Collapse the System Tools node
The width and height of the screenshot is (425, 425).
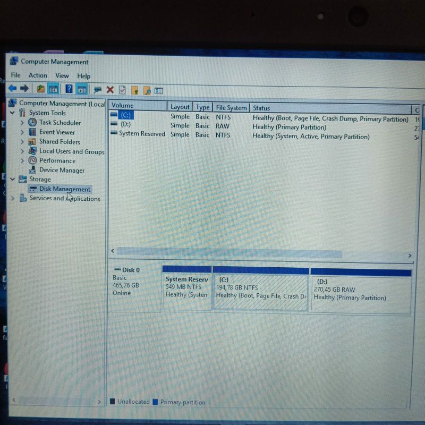coord(13,113)
